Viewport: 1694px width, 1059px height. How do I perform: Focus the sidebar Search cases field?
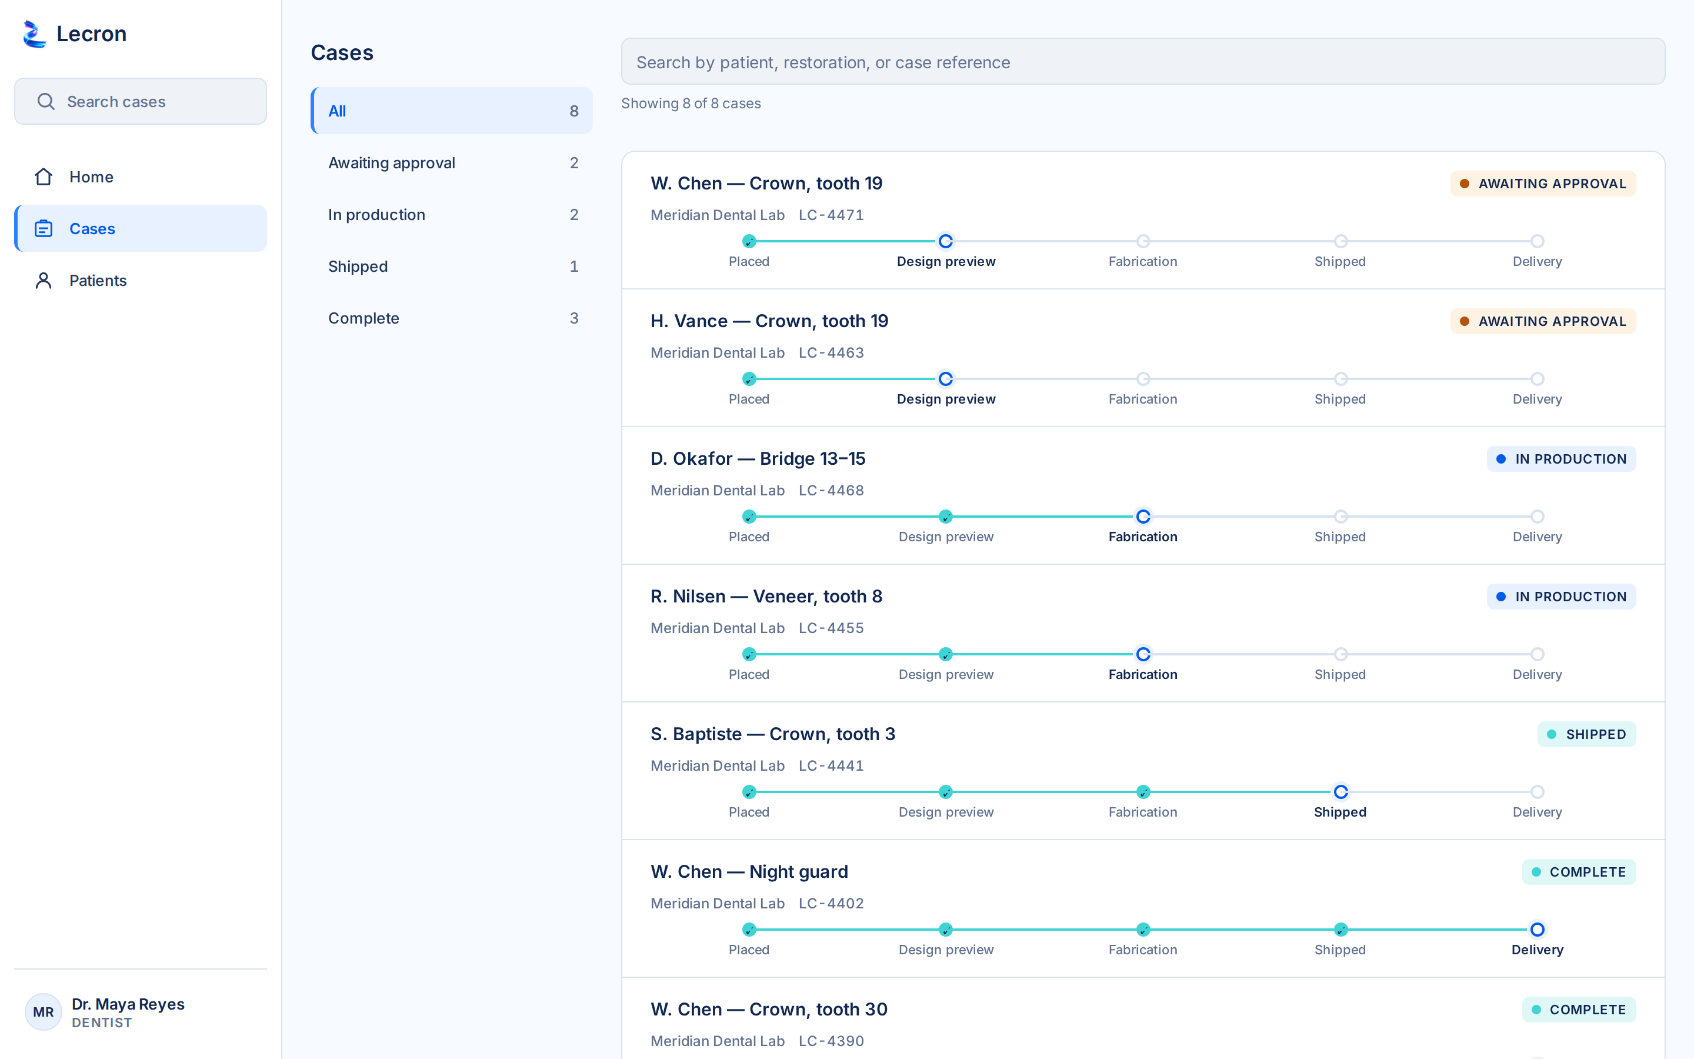click(141, 102)
